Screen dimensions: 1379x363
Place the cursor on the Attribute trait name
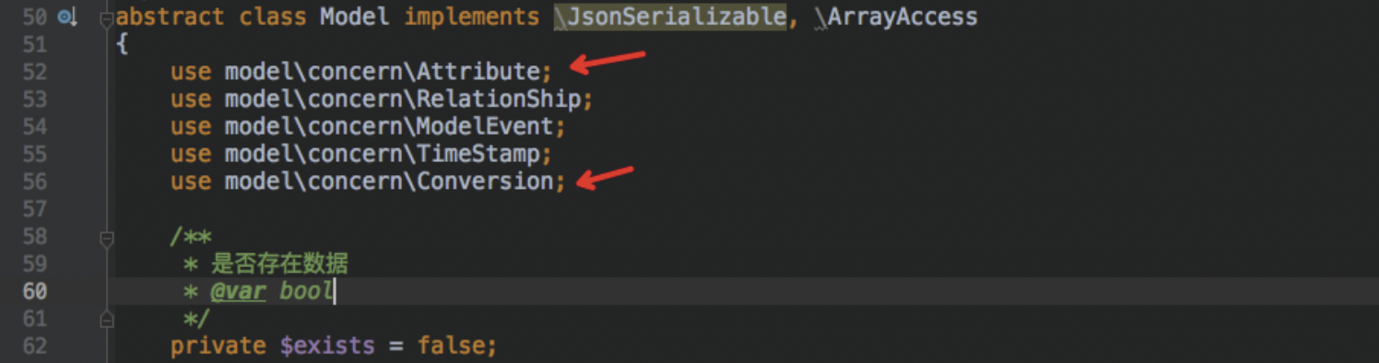478,72
